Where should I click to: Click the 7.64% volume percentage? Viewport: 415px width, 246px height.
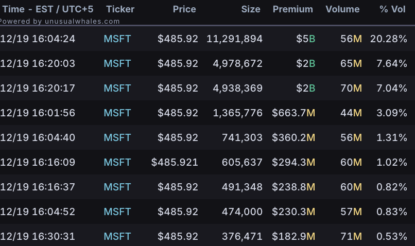(x=392, y=63)
